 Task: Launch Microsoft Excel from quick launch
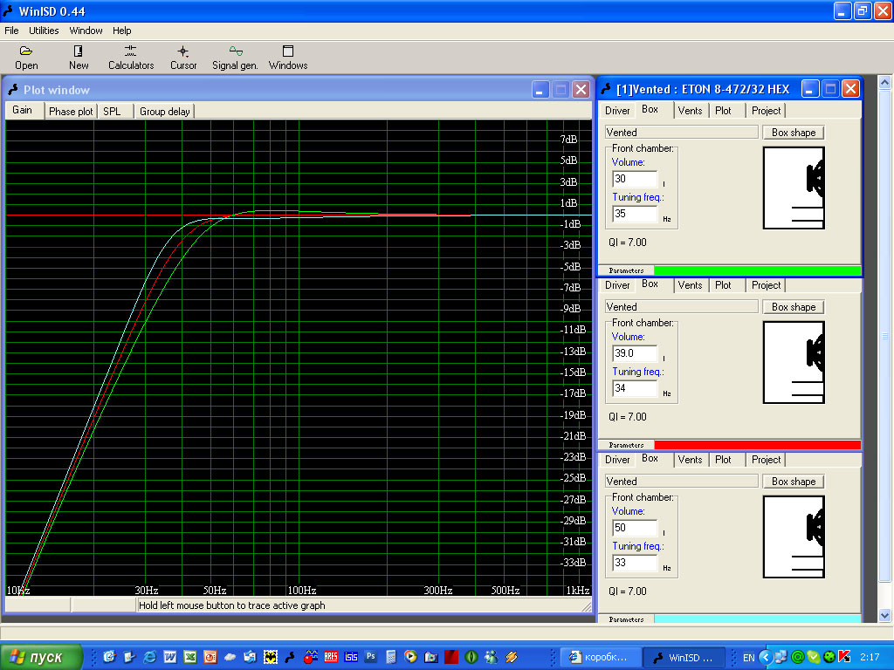(189, 657)
